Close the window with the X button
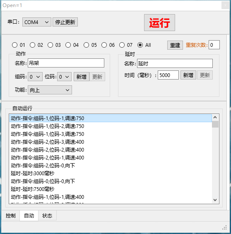 pyautogui.click(x=225, y=5)
